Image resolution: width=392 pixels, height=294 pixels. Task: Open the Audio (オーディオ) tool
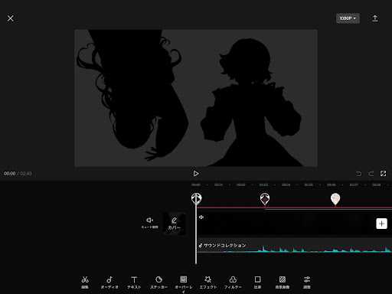coord(109,282)
